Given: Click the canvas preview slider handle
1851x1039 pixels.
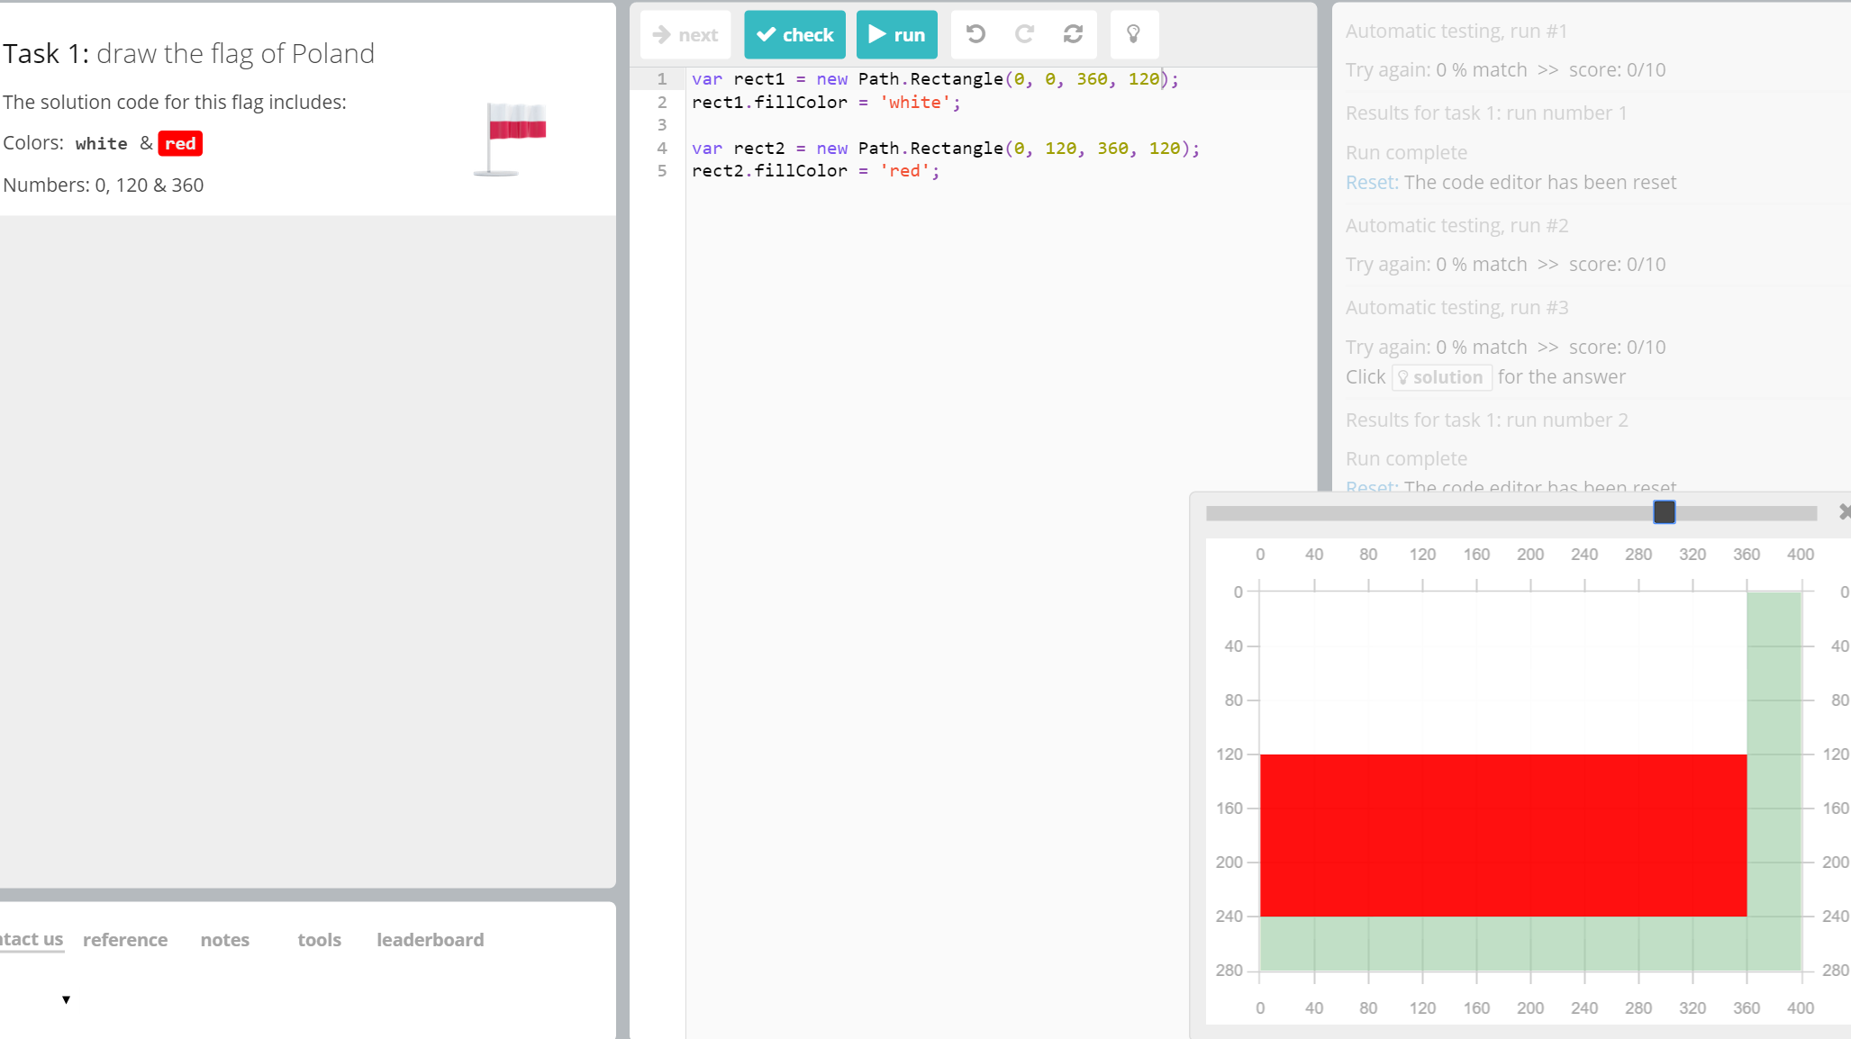Looking at the screenshot, I should [1664, 512].
